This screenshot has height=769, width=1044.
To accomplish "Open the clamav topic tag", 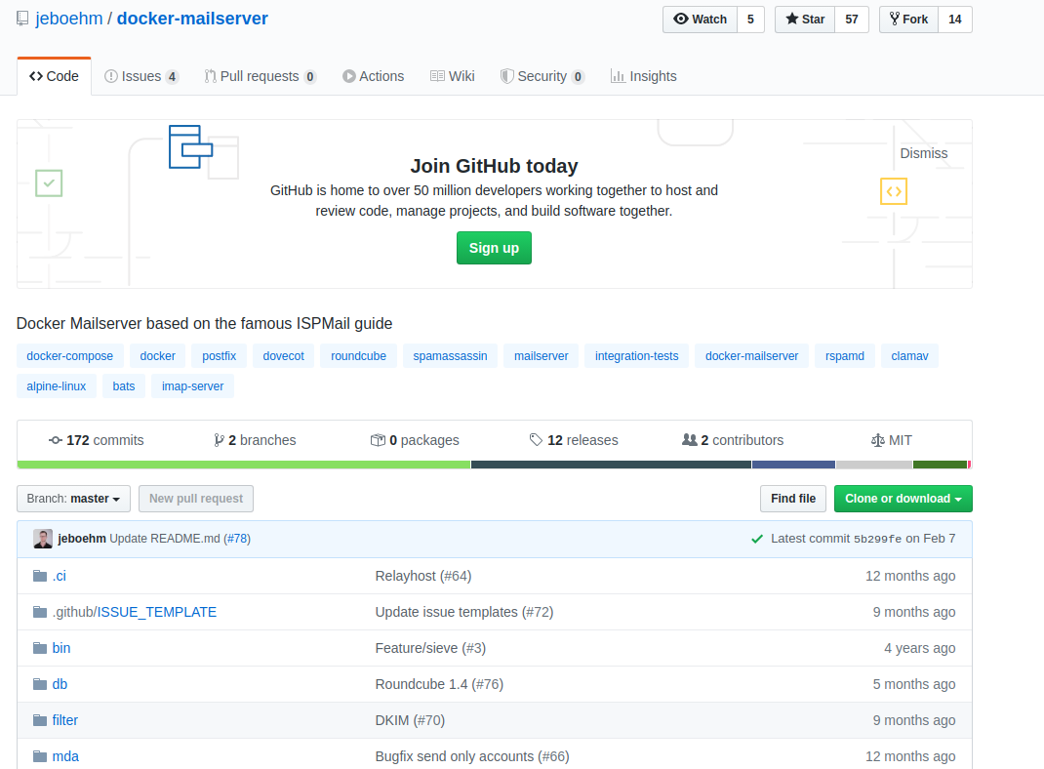I will 909,356.
